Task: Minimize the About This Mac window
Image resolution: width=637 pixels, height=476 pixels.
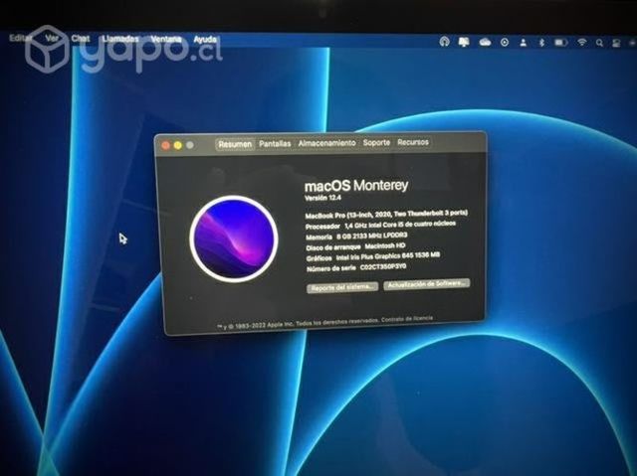Action: 178,145
